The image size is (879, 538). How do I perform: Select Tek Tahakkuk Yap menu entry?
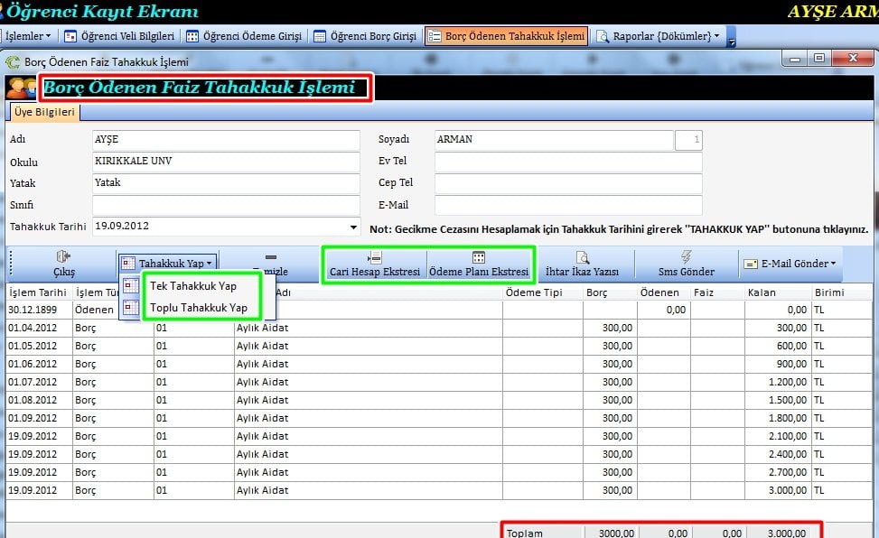192,286
